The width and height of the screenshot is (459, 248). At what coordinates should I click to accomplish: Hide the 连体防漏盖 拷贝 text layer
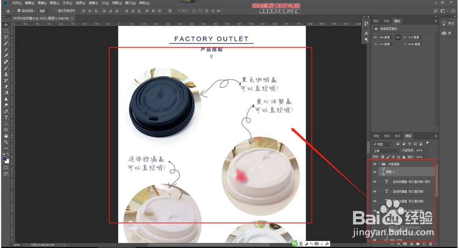point(375,182)
